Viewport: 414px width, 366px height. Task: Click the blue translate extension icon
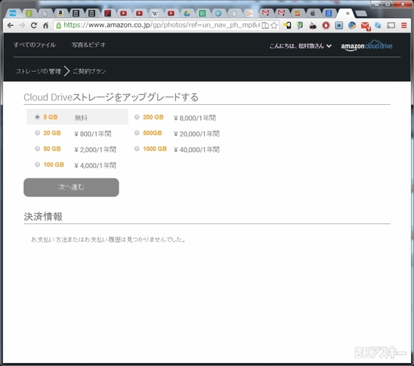tap(378, 26)
